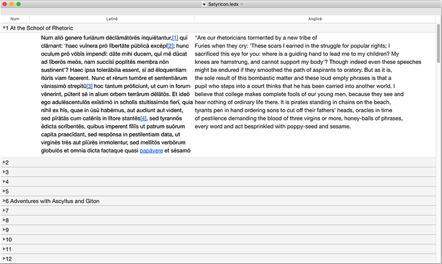The image size is (442, 264).
Task: Expand section 6 Adventures with Ascyltus and Giton
Action: (4, 201)
